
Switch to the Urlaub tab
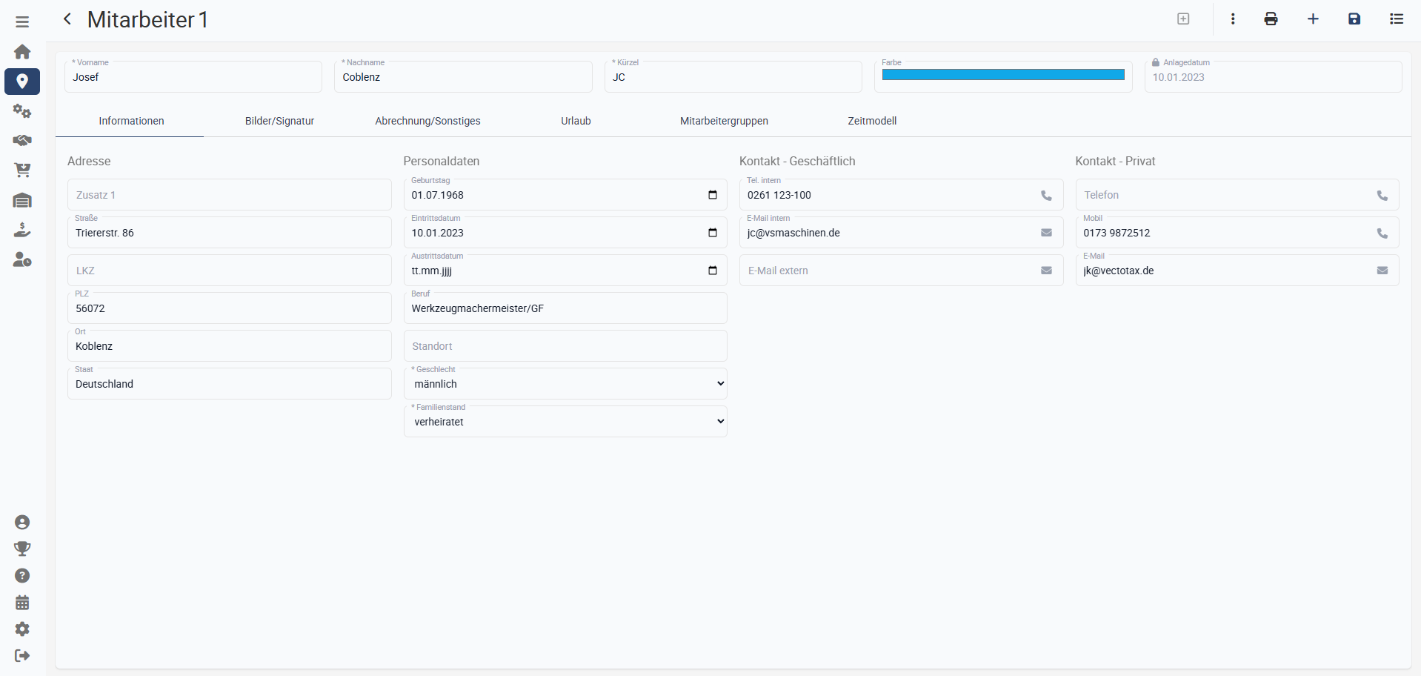coord(576,121)
